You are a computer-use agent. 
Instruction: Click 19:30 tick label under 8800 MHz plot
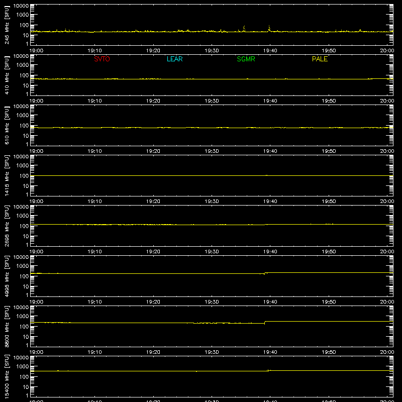pos(212,352)
